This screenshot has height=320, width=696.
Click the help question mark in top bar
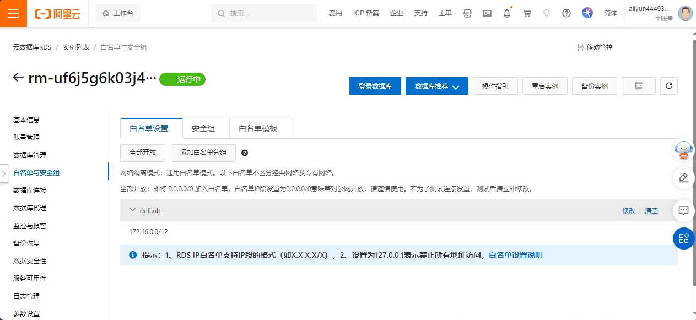(x=566, y=13)
